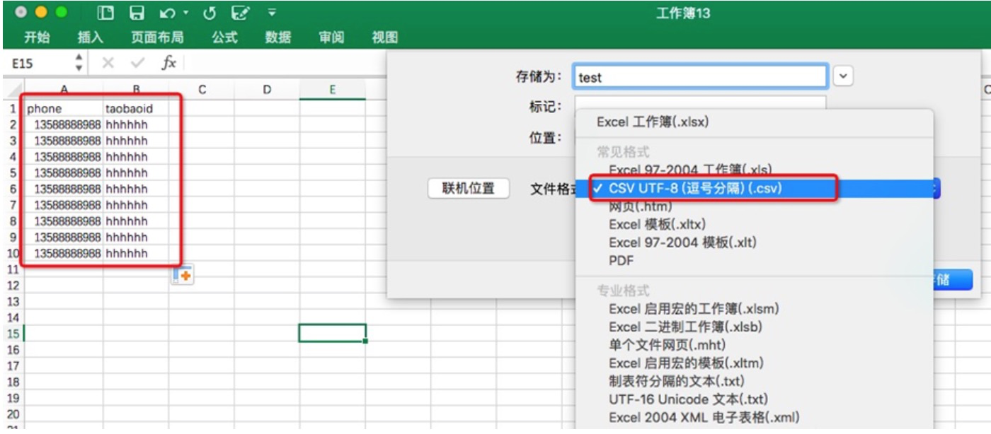991x434 pixels.
Task: Click the Redo icon in title bar
Action: [x=209, y=13]
